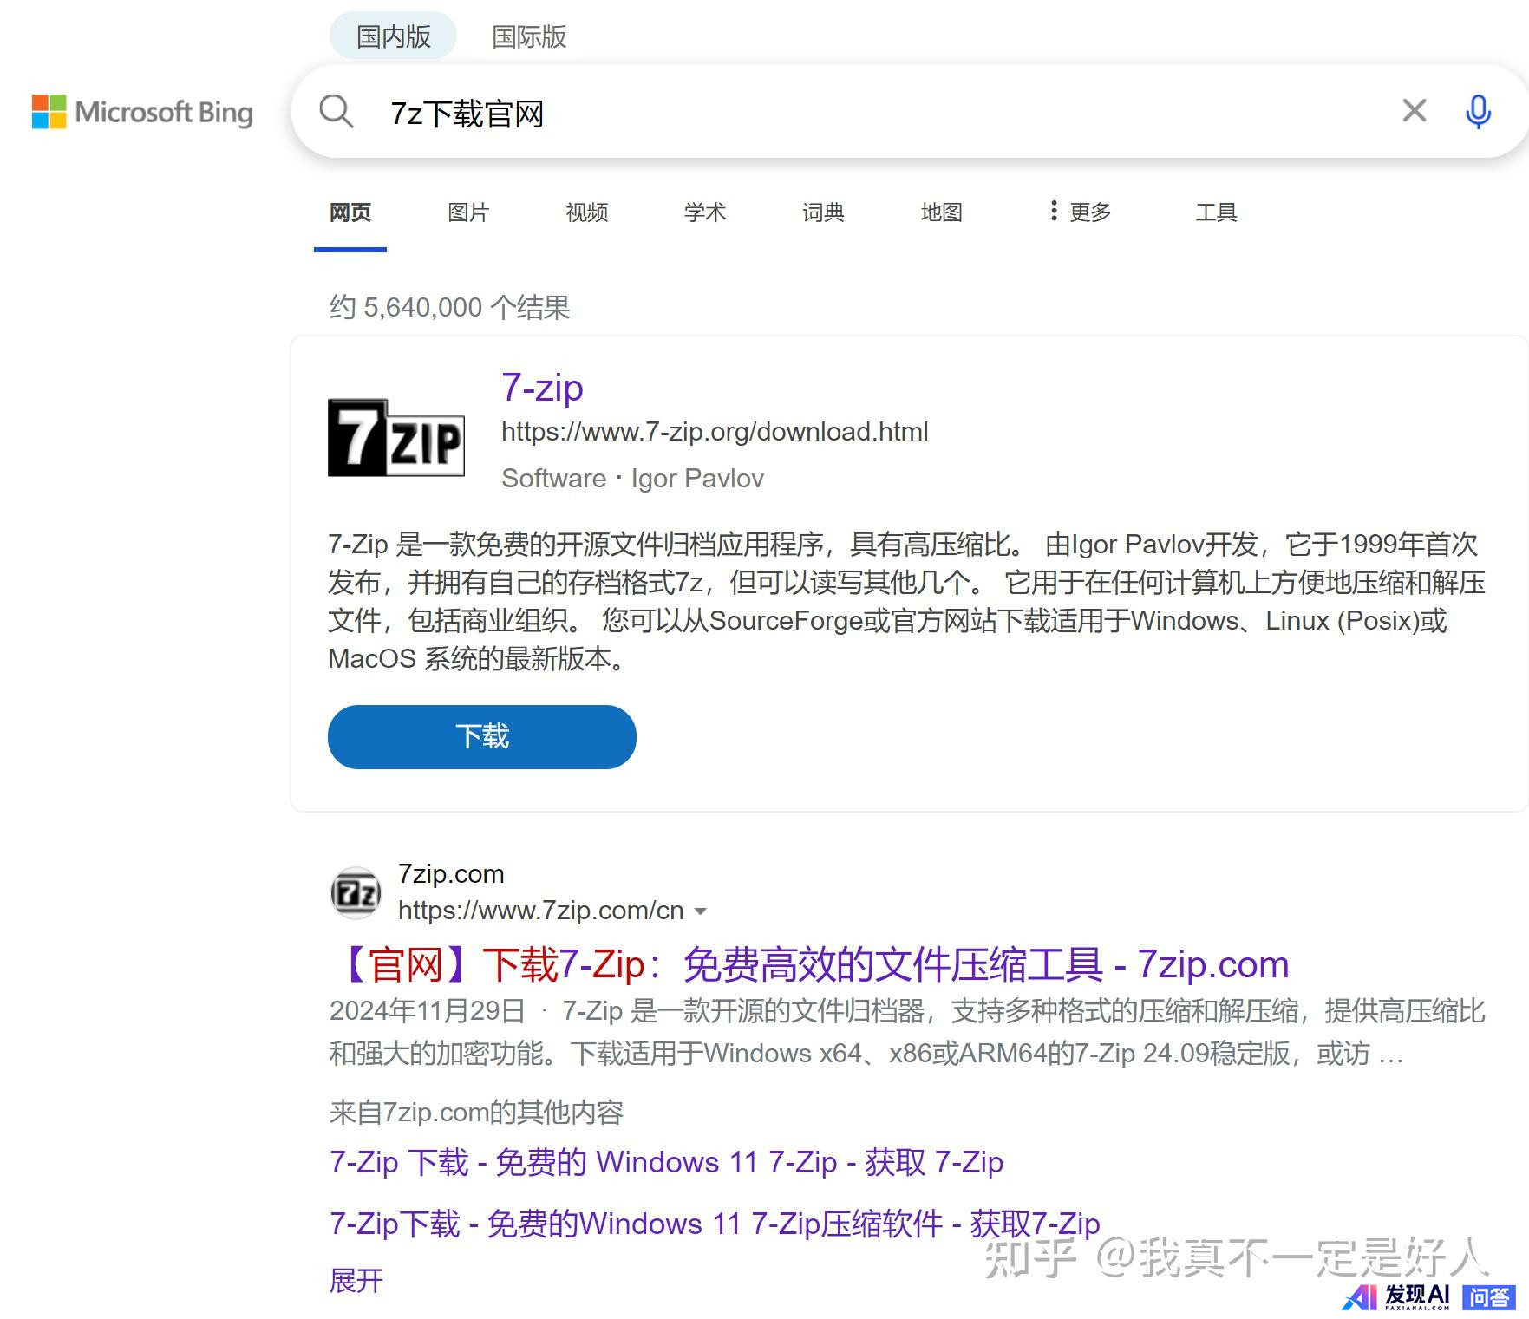Viewport: 1529px width, 1319px height.
Task: Click the 7-Zip description paragraph
Action: tap(906, 601)
